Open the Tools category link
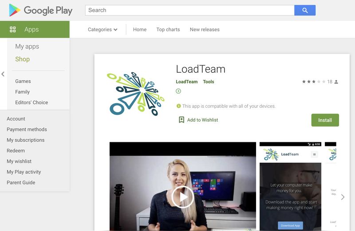Screen dimensions: 355x231 [x=209, y=82]
